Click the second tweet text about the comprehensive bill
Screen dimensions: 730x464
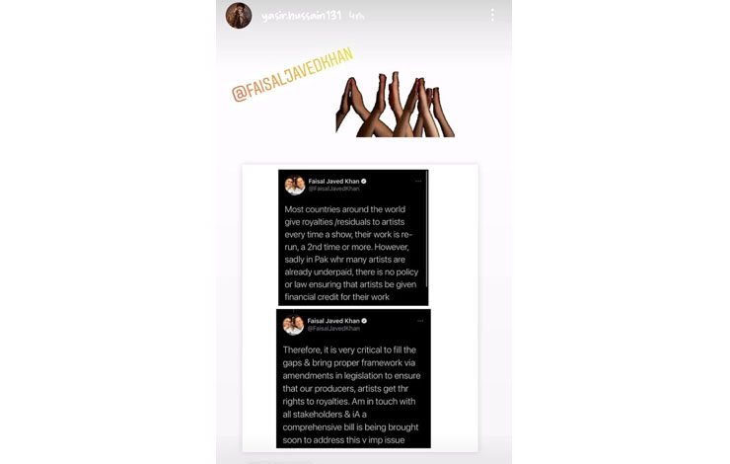click(x=351, y=395)
